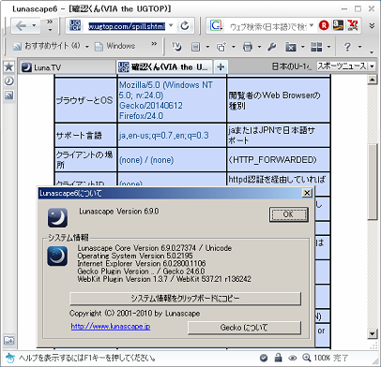Image resolution: width=381 pixels, height=367 pixels.
Task: Open the new window icon dropdown arrow
Action: tap(234, 47)
